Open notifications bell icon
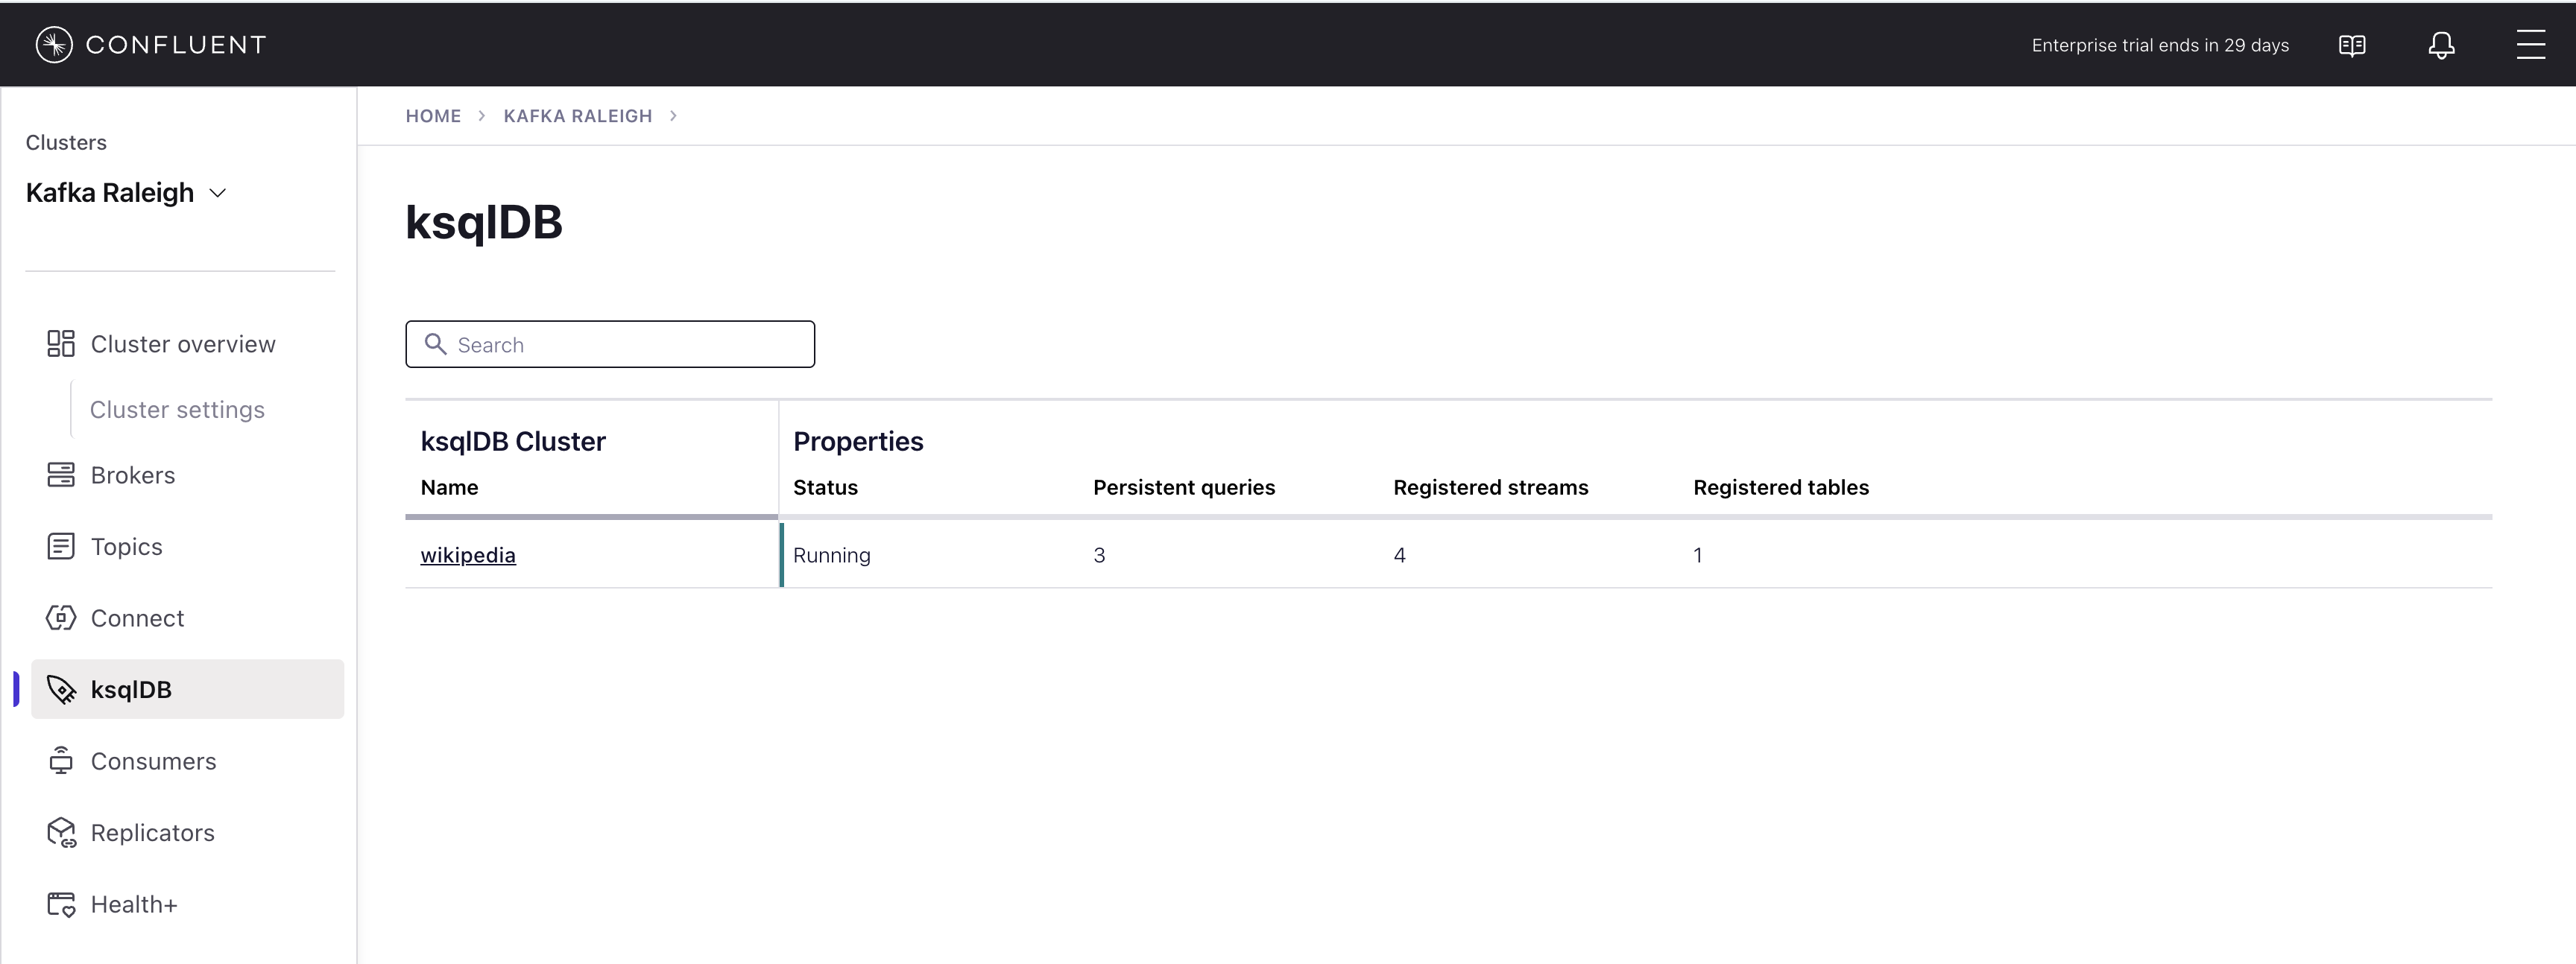Screen dimensions: 2576x964 click(2441, 45)
